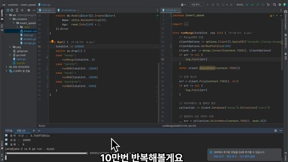Add a new terminal tab with plus icon
Screen dimensions: 288x162
pos(34,130)
